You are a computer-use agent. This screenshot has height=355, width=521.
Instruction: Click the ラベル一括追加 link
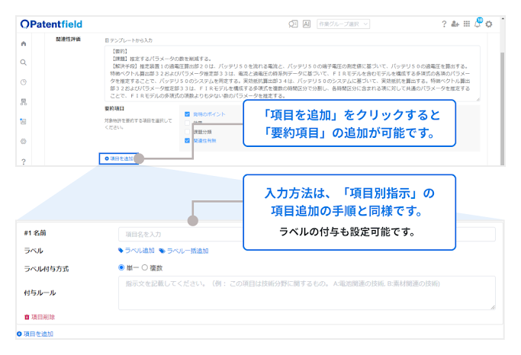tap(184, 250)
